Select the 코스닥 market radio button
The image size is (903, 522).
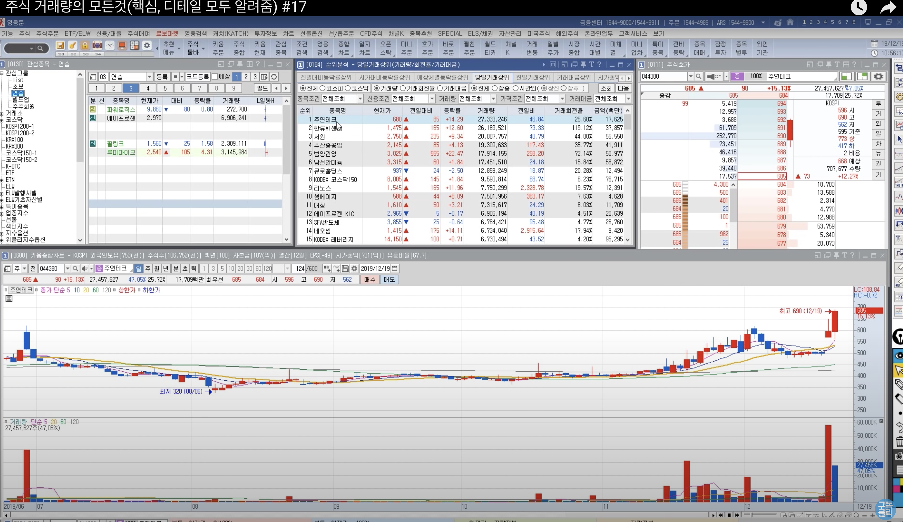(348, 88)
